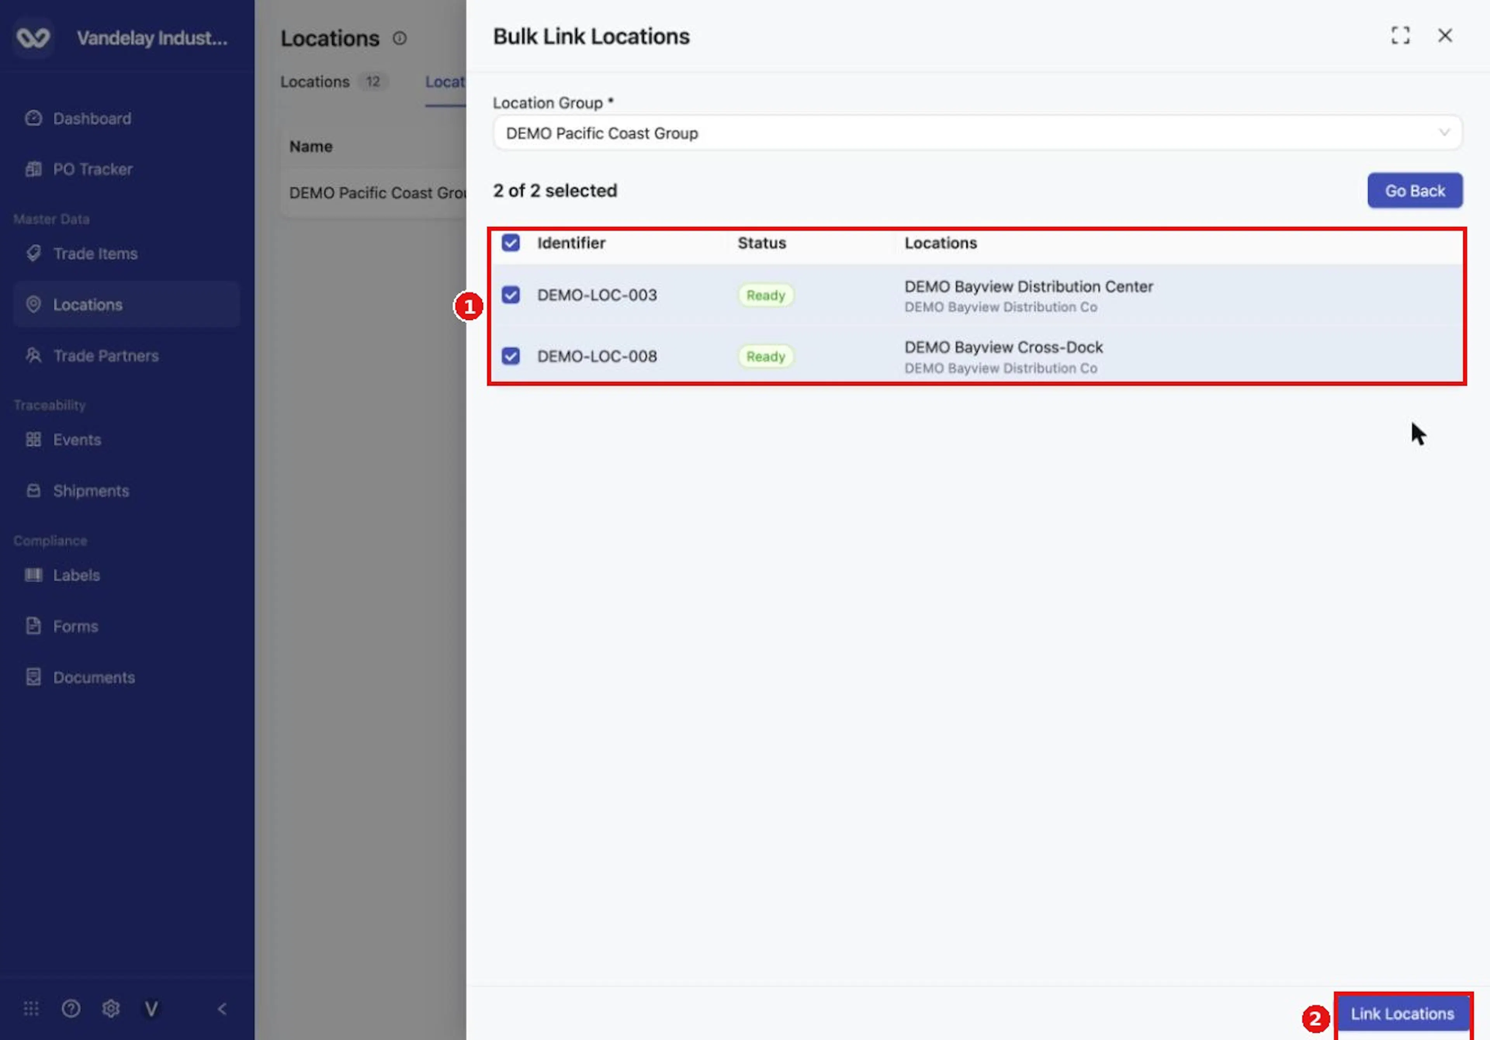Click the Documents file icon
This screenshot has width=1490, height=1040.
[33, 677]
